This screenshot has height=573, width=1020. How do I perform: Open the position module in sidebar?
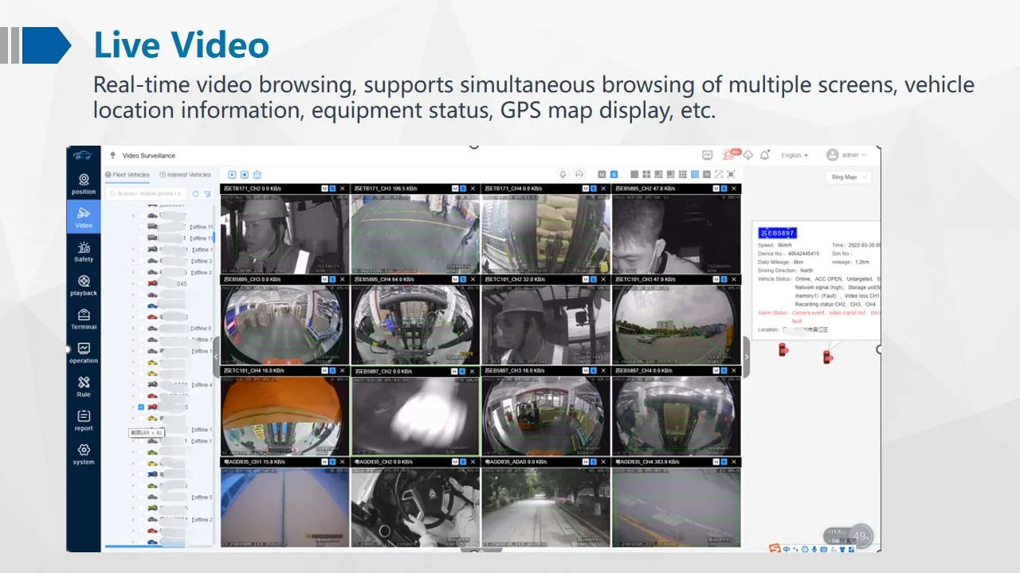[x=84, y=184]
